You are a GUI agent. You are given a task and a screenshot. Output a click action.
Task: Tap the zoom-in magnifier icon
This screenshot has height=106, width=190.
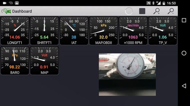pos(156,11)
